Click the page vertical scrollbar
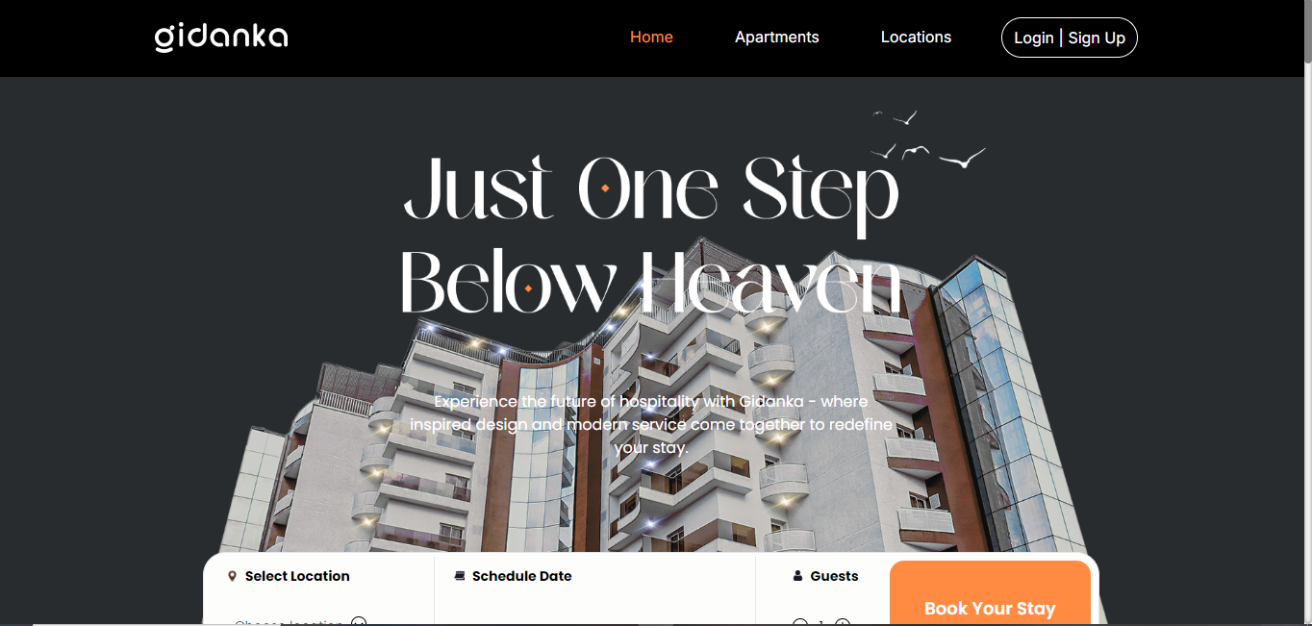 1305,313
